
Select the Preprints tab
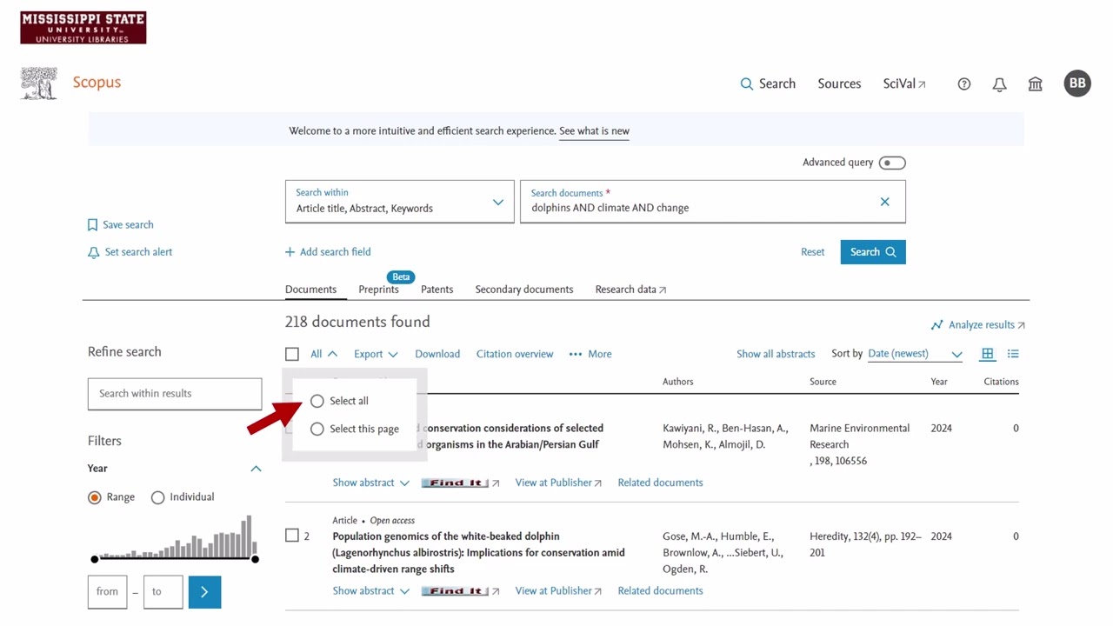click(x=378, y=290)
